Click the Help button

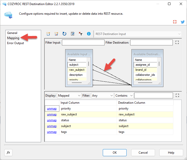pos(171,153)
